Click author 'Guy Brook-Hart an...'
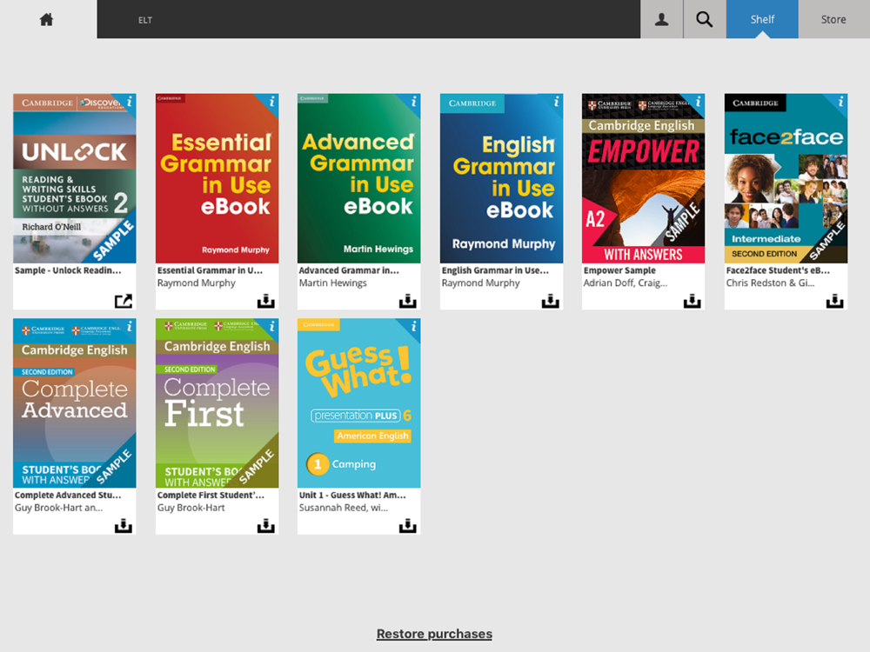 point(59,508)
